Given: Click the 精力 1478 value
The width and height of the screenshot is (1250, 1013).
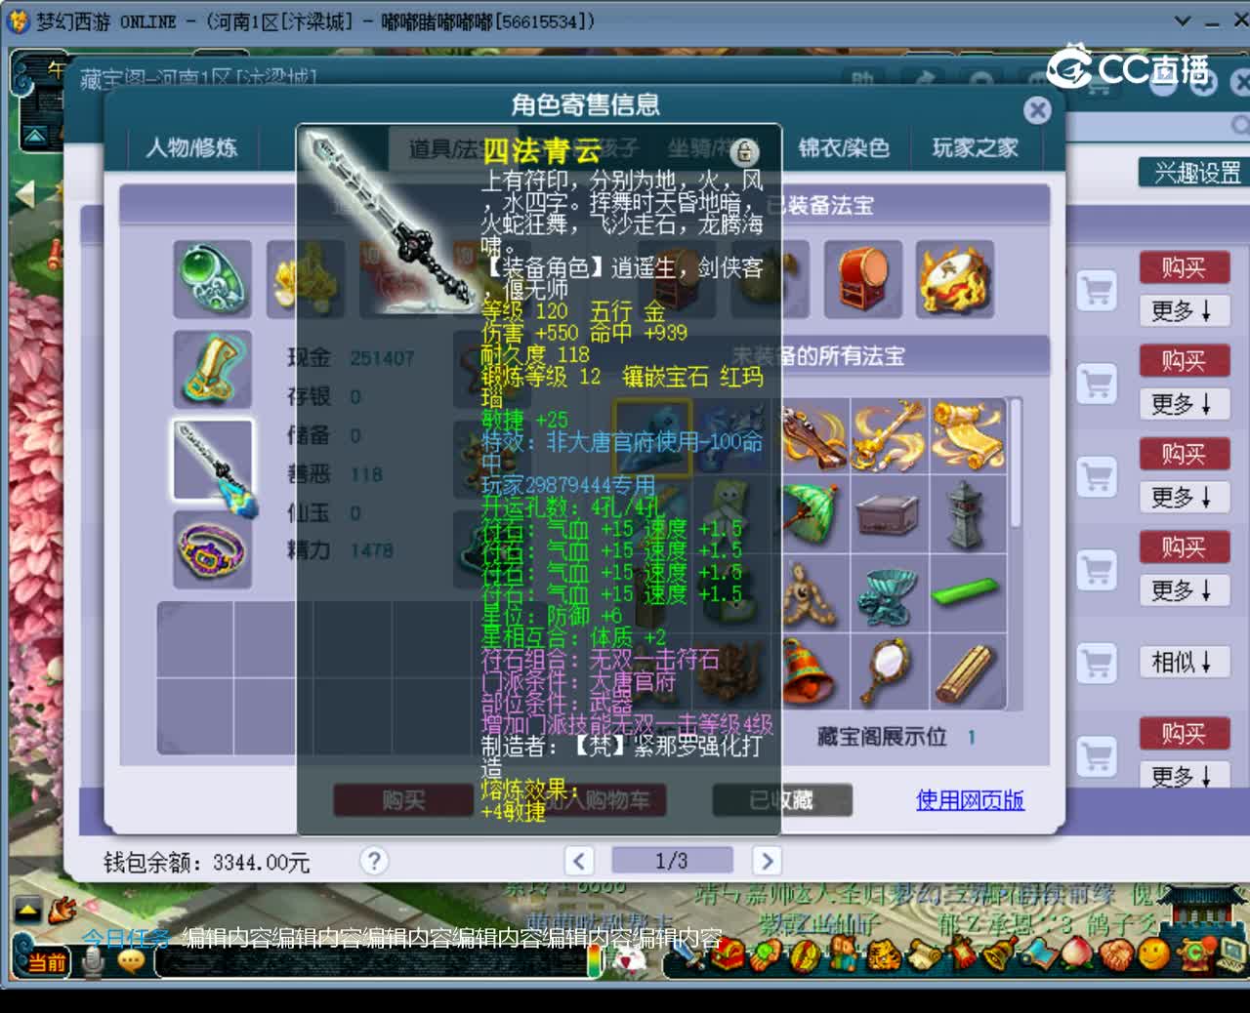Looking at the screenshot, I should pos(371,550).
